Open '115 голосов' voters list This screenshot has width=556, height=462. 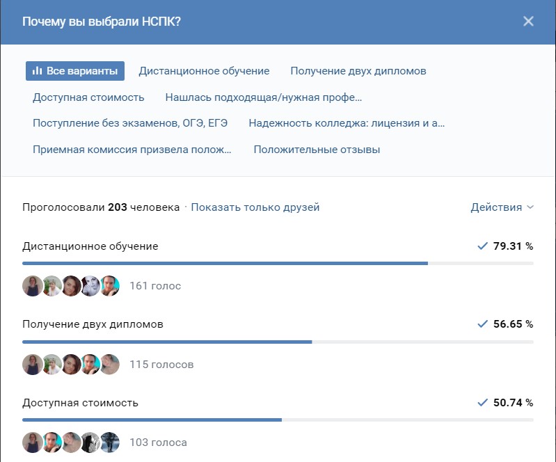click(161, 365)
